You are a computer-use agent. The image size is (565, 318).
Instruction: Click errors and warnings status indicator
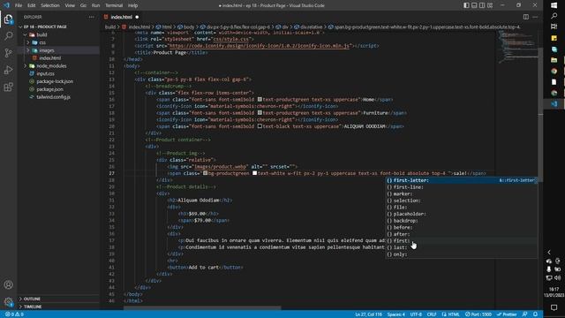coord(14,314)
